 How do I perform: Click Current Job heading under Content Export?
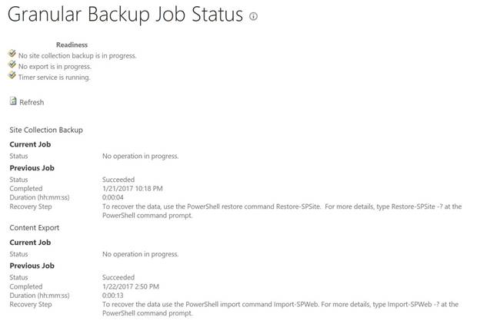[x=32, y=242]
